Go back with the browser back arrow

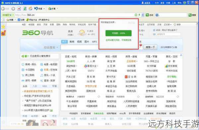pyautogui.click(x=3, y=9)
